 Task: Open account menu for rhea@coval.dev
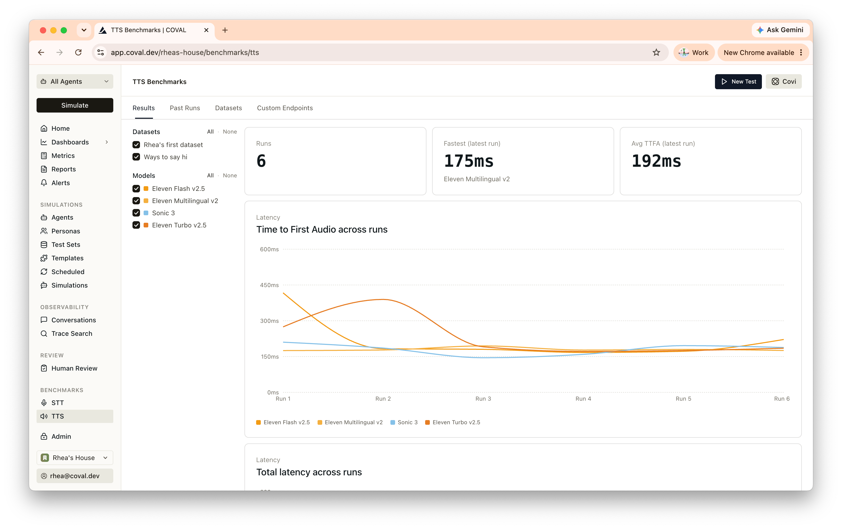pyautogui.click(x=75, y=476)
